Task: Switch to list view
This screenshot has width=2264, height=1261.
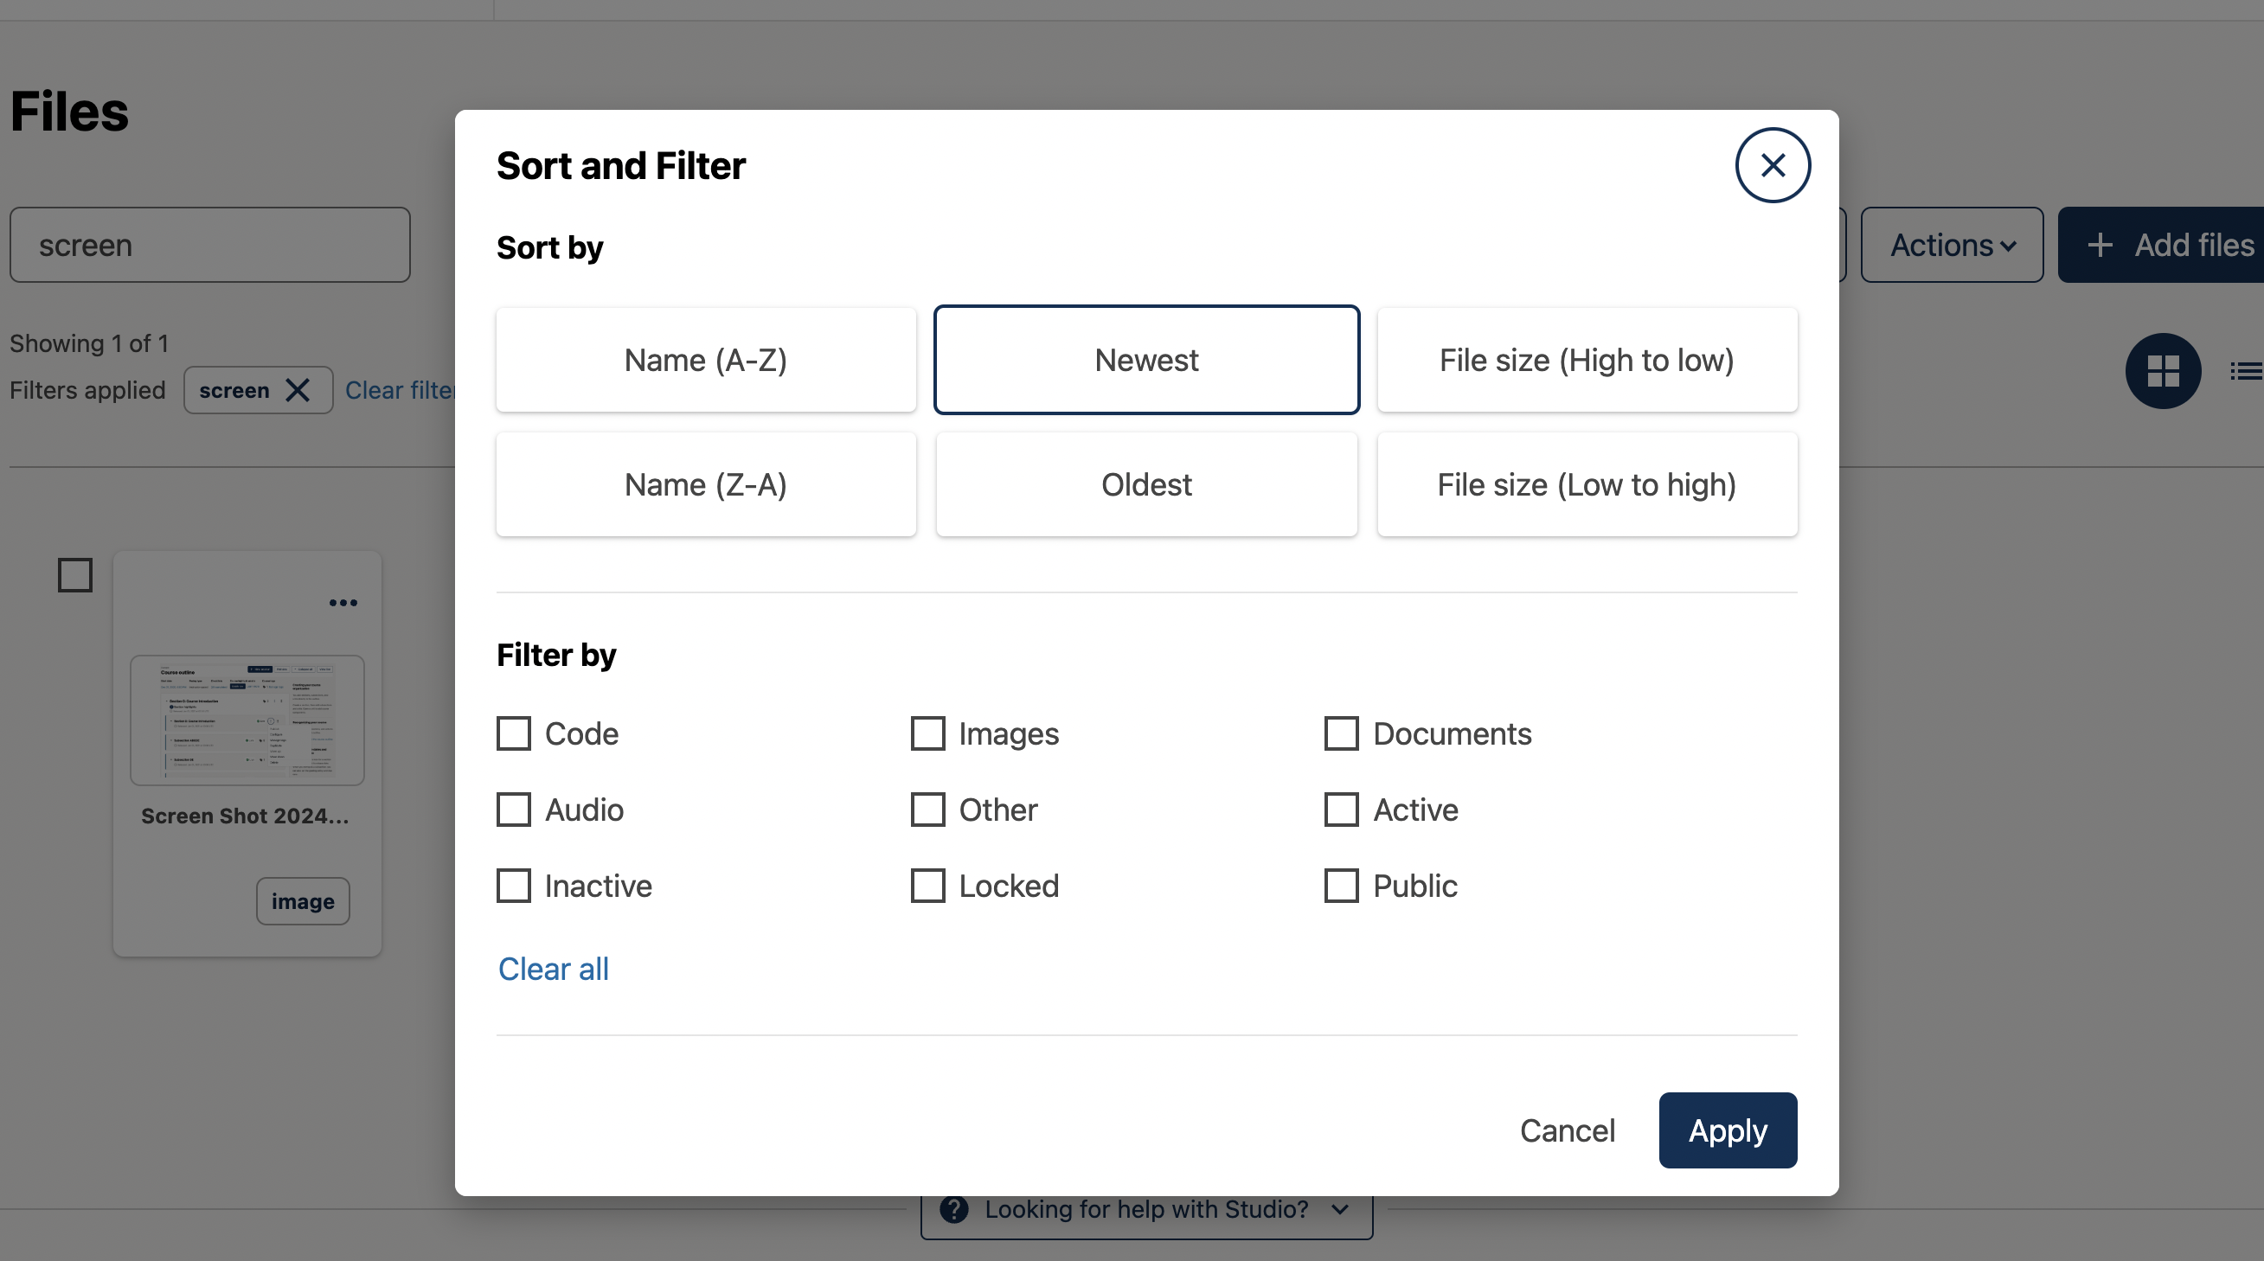Action: (x=2245, y=371)
